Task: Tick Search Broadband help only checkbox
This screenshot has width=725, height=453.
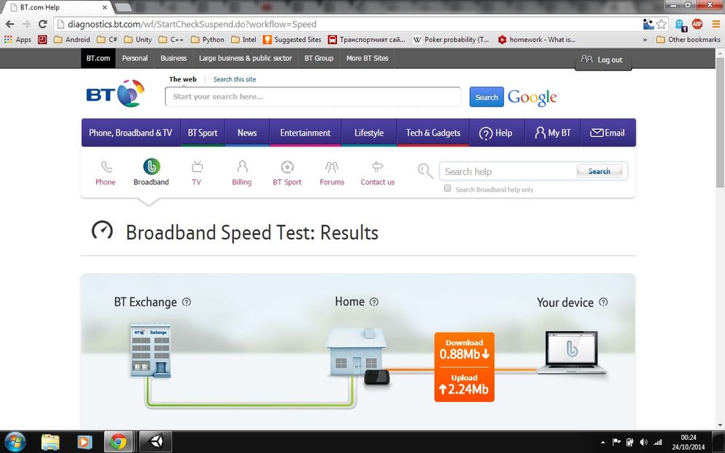Action: coord(447,188)
